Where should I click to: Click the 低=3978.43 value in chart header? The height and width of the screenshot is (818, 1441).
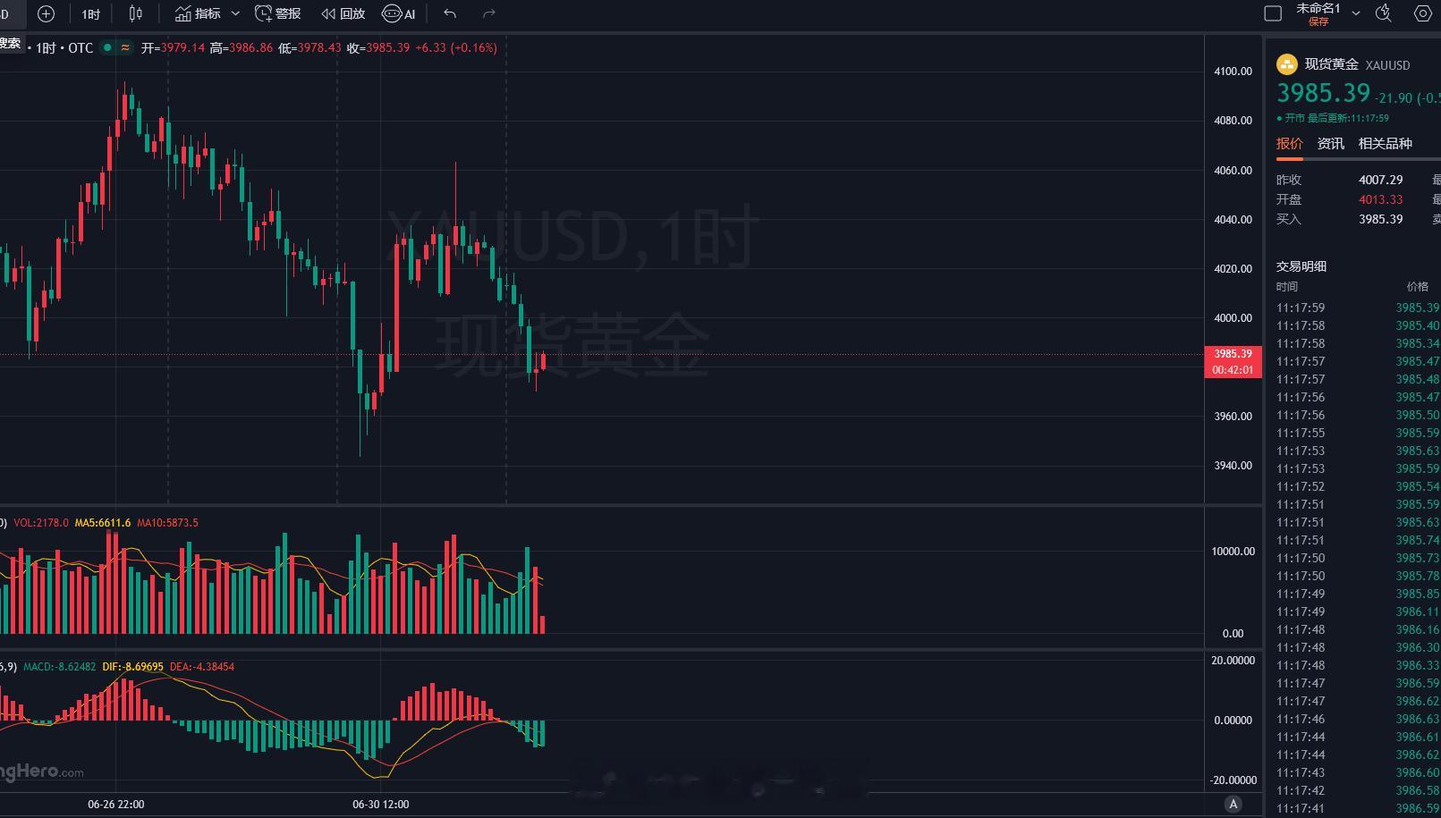(x=309, y=47)
